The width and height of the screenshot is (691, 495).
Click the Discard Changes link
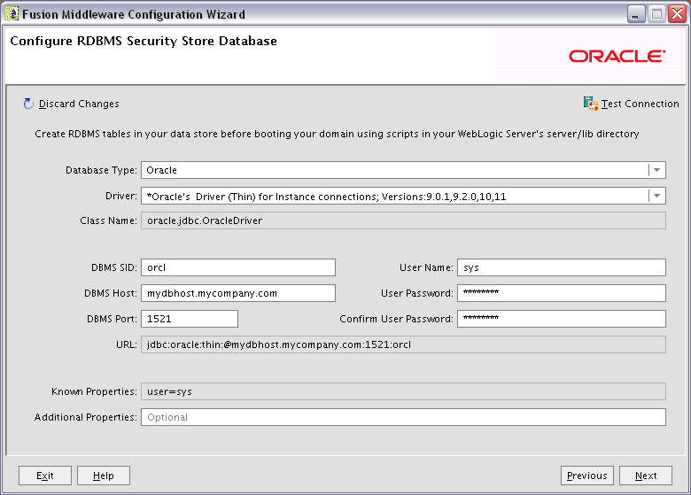click(x=79, y=104)
